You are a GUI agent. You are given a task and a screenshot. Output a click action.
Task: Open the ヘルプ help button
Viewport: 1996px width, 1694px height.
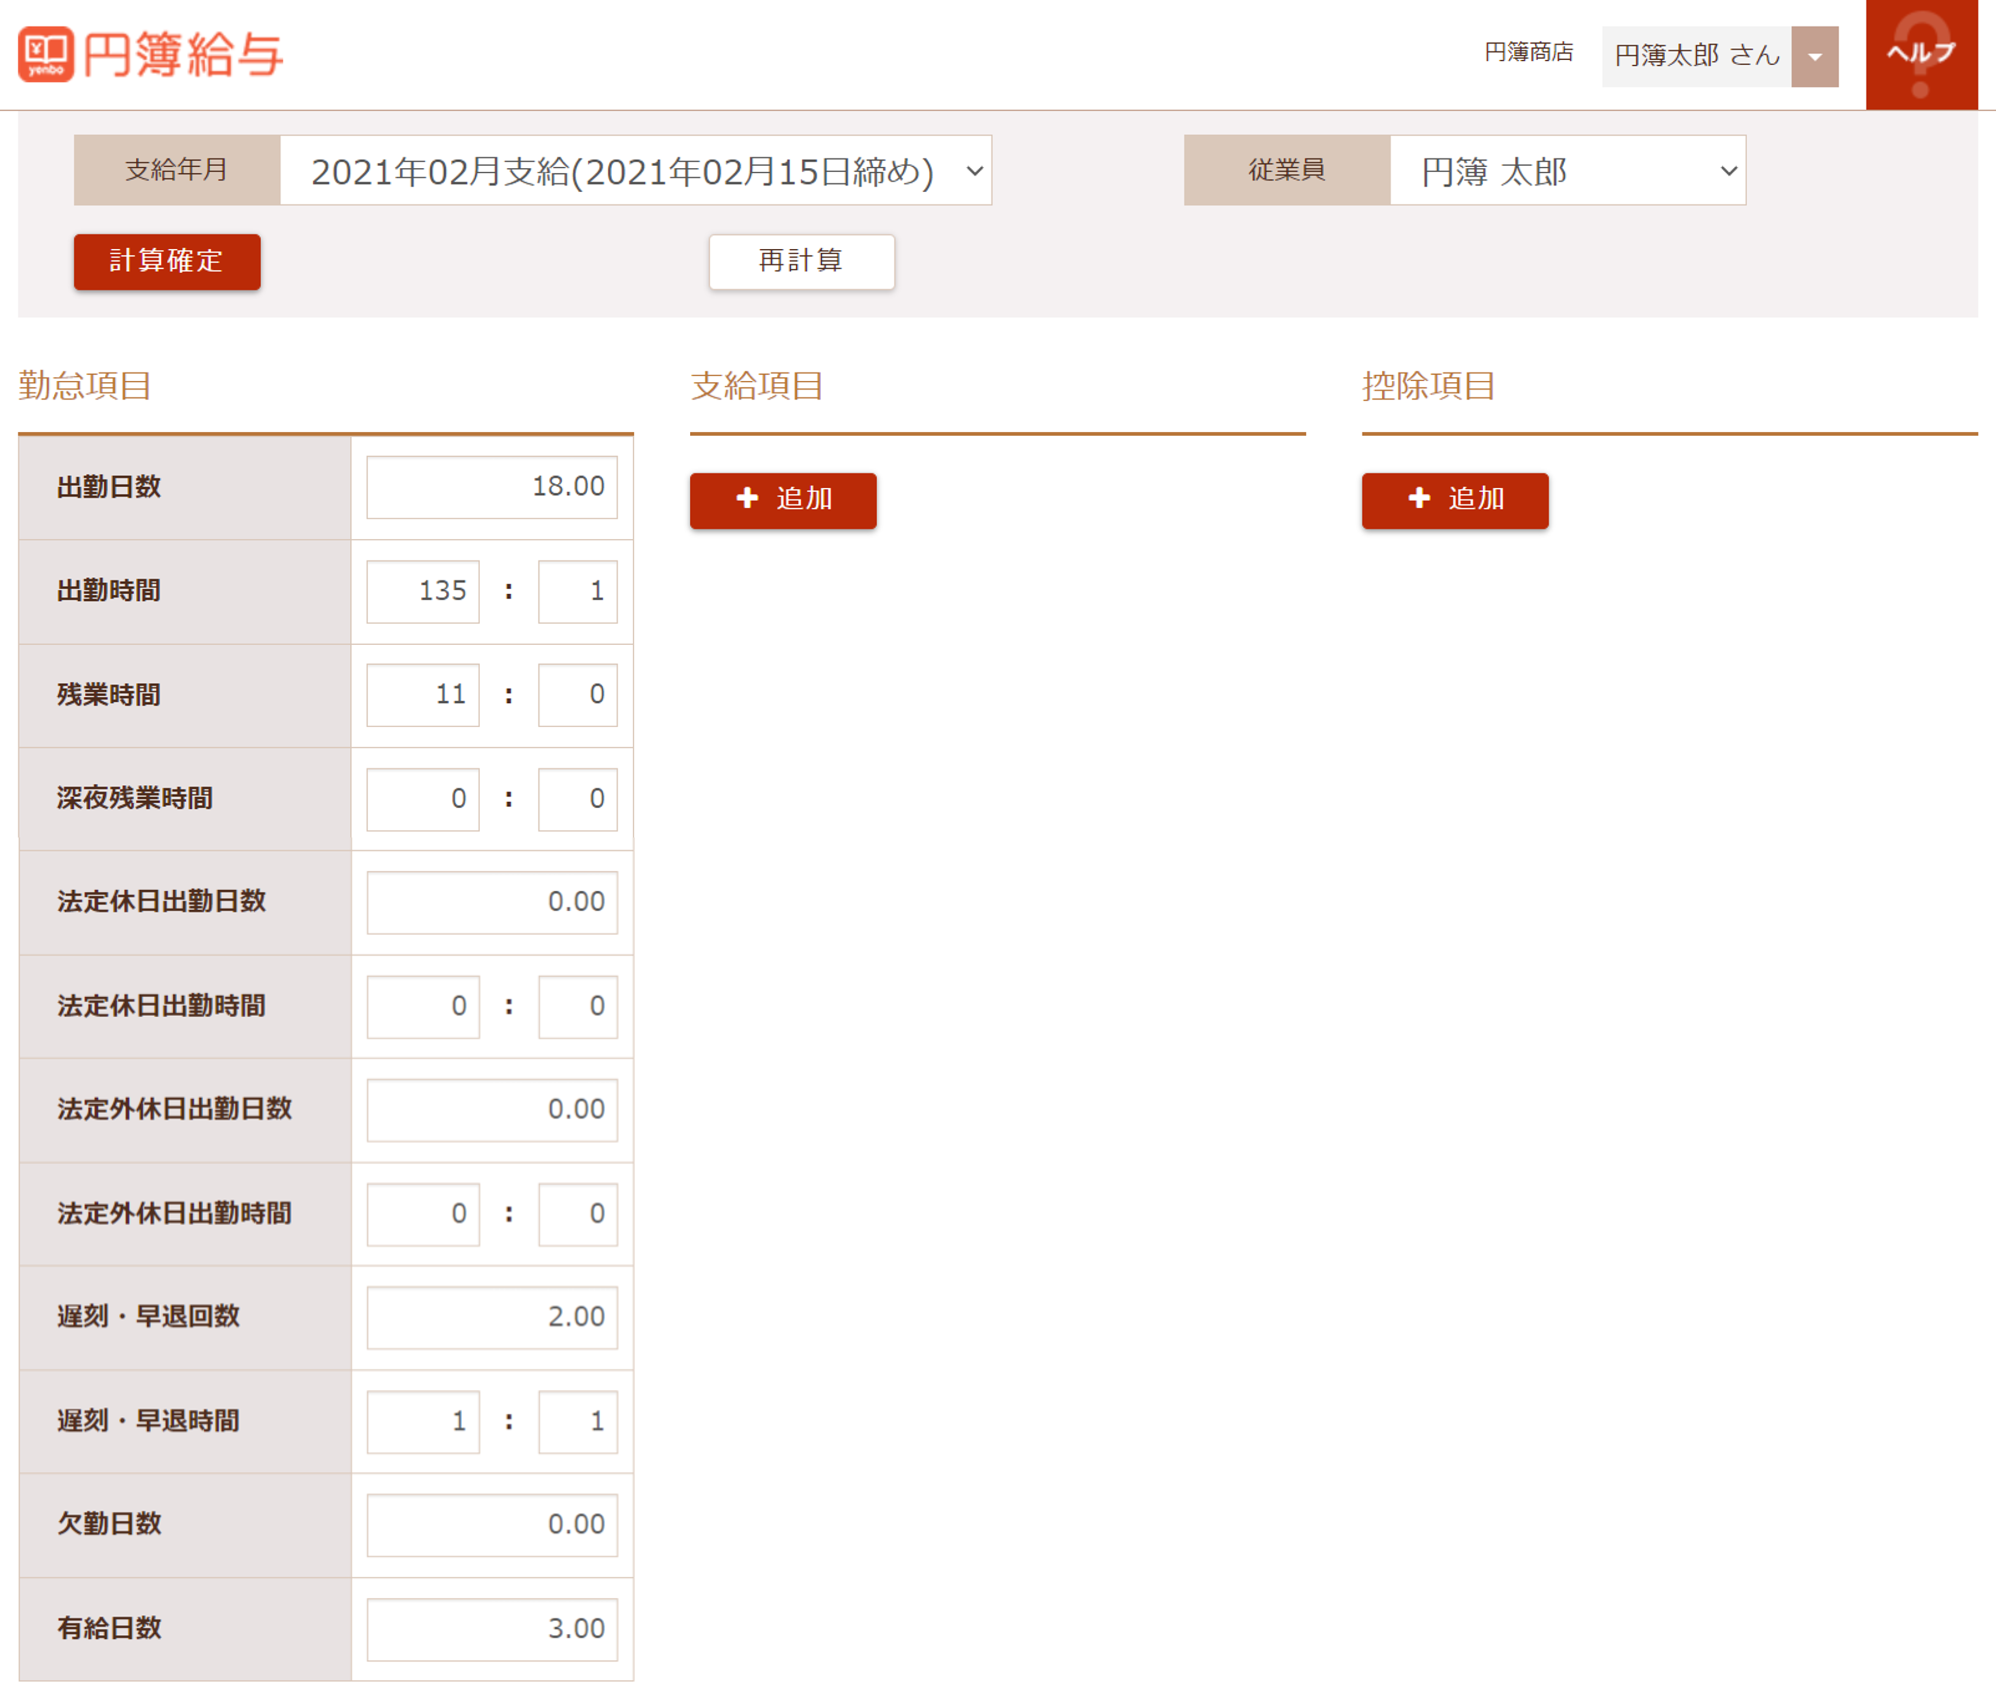pyautogui.click(x=1921, y=54)
